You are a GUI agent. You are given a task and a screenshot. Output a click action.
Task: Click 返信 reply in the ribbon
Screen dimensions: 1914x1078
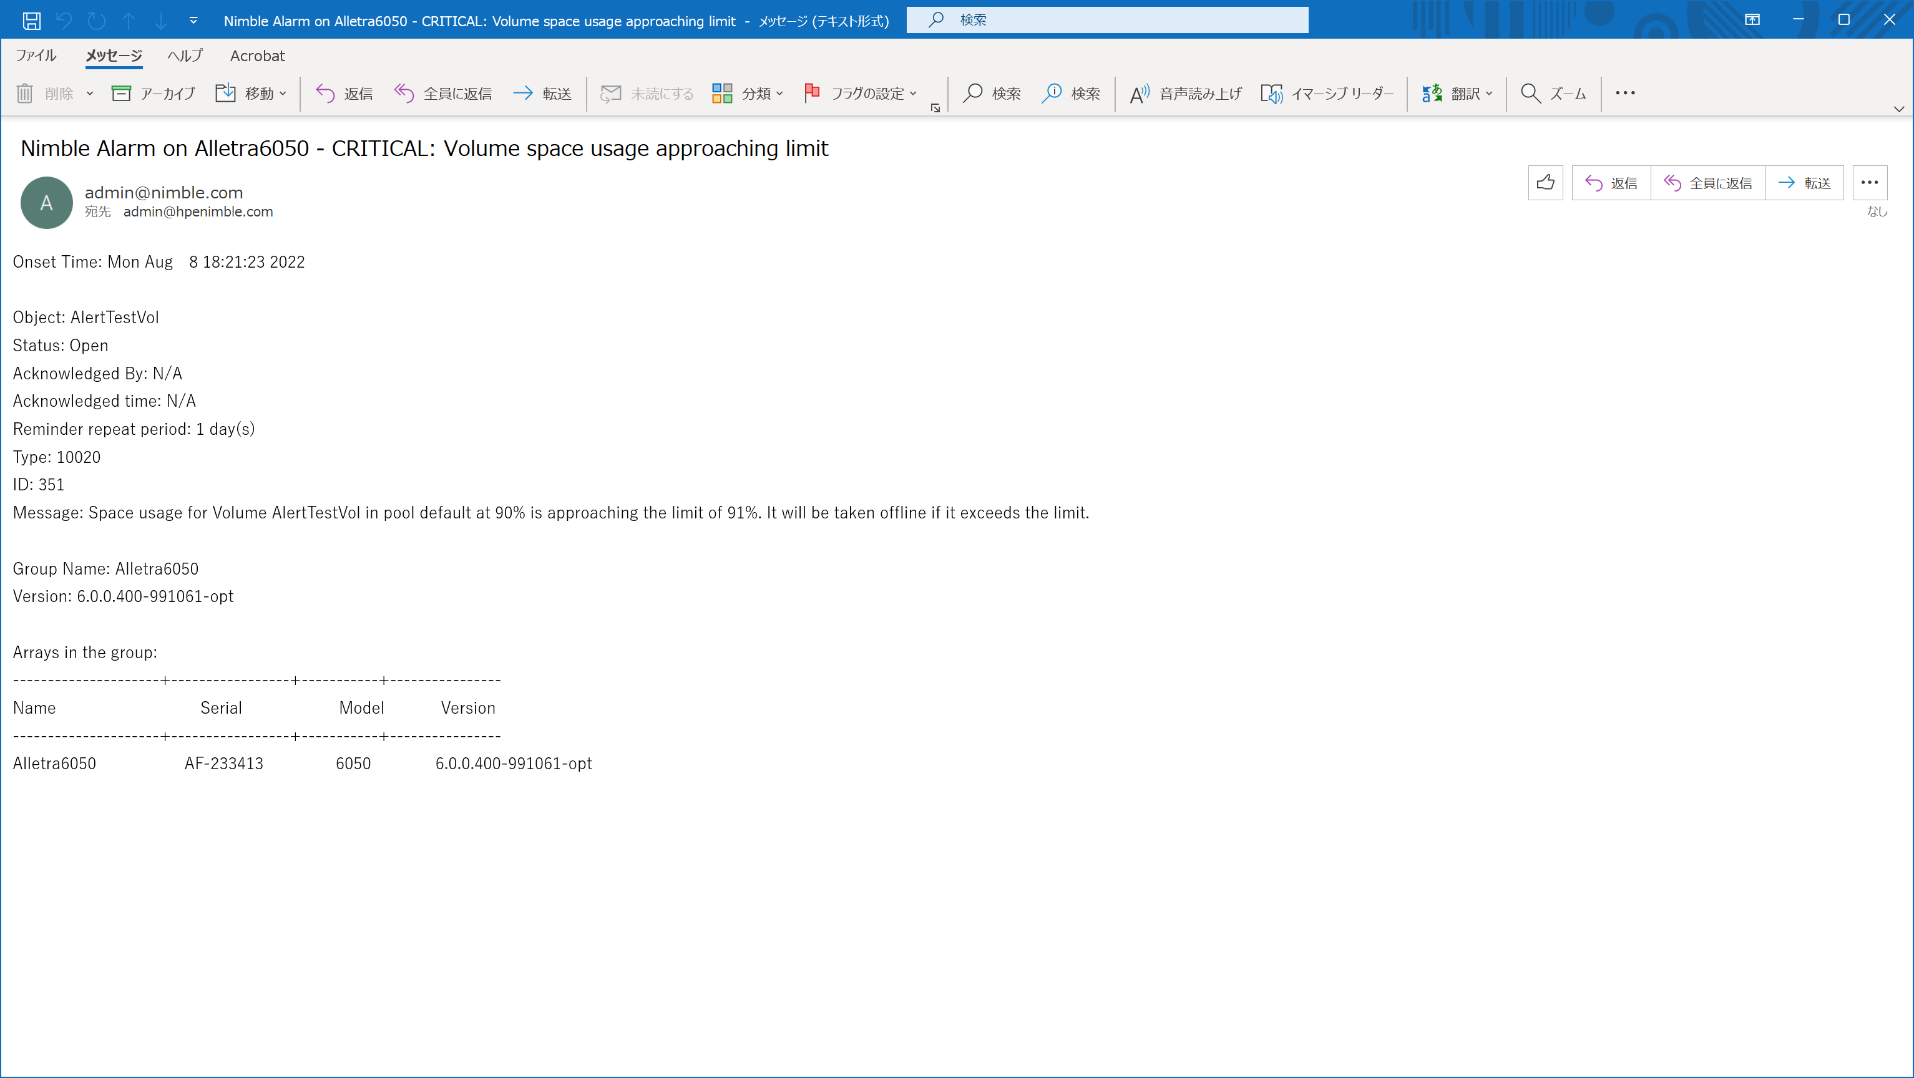click(x=344, y=94)
